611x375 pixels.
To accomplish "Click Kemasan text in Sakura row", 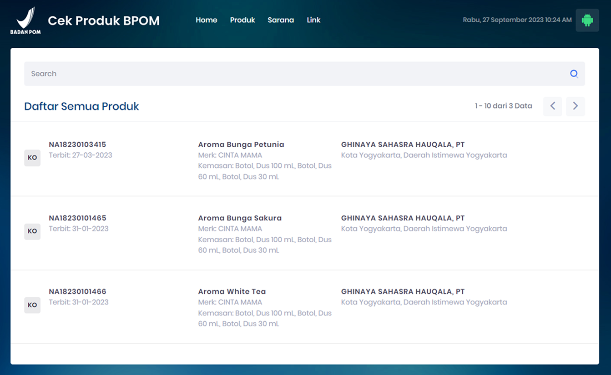I will (x=265, y=245).
